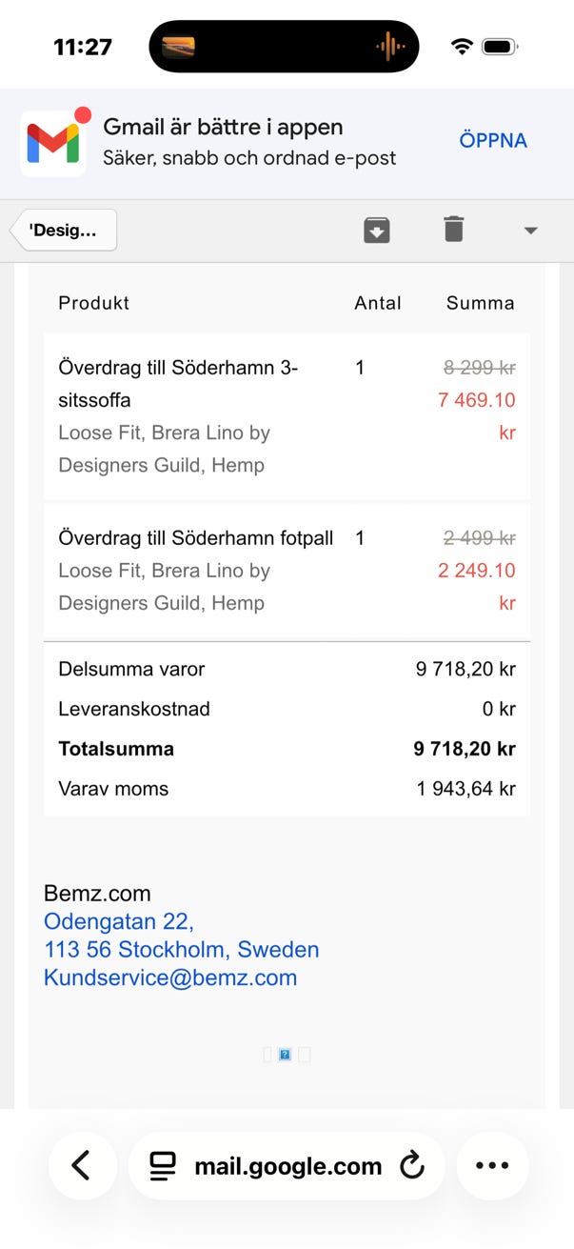Reload the page with the refresh icon
The width and height of the screenshot is (574, 1249).
412,1165
